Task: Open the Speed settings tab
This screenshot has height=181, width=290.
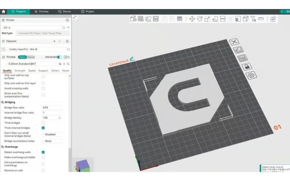Action: coord(32,71)
